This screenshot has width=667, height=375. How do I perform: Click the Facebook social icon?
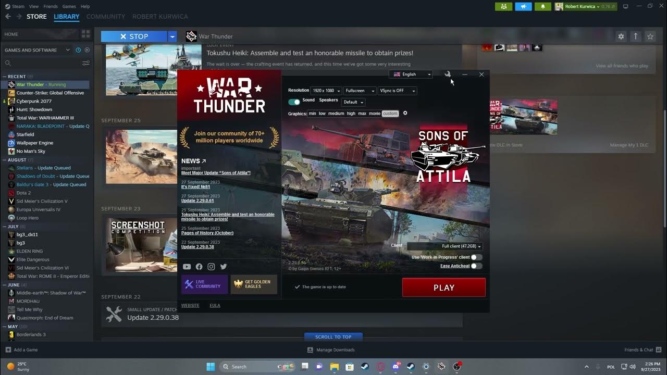199,266
